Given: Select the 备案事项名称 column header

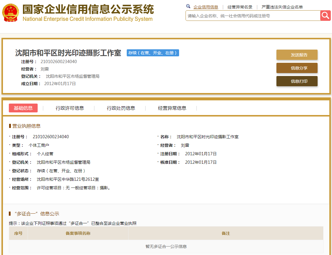Looking at the screenshot, I should coord(78,233).
